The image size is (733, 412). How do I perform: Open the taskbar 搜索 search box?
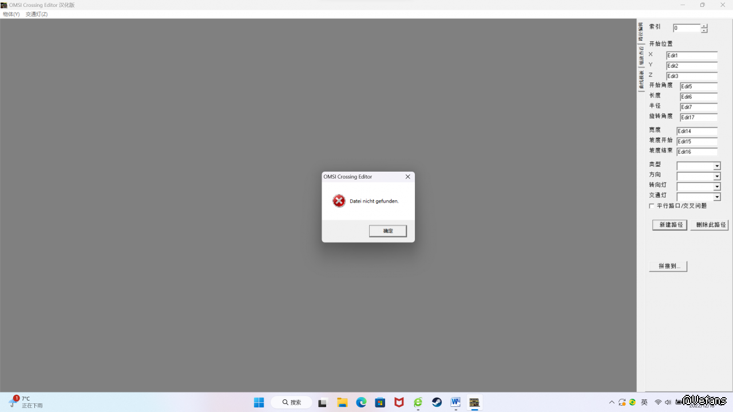[292, 402]
